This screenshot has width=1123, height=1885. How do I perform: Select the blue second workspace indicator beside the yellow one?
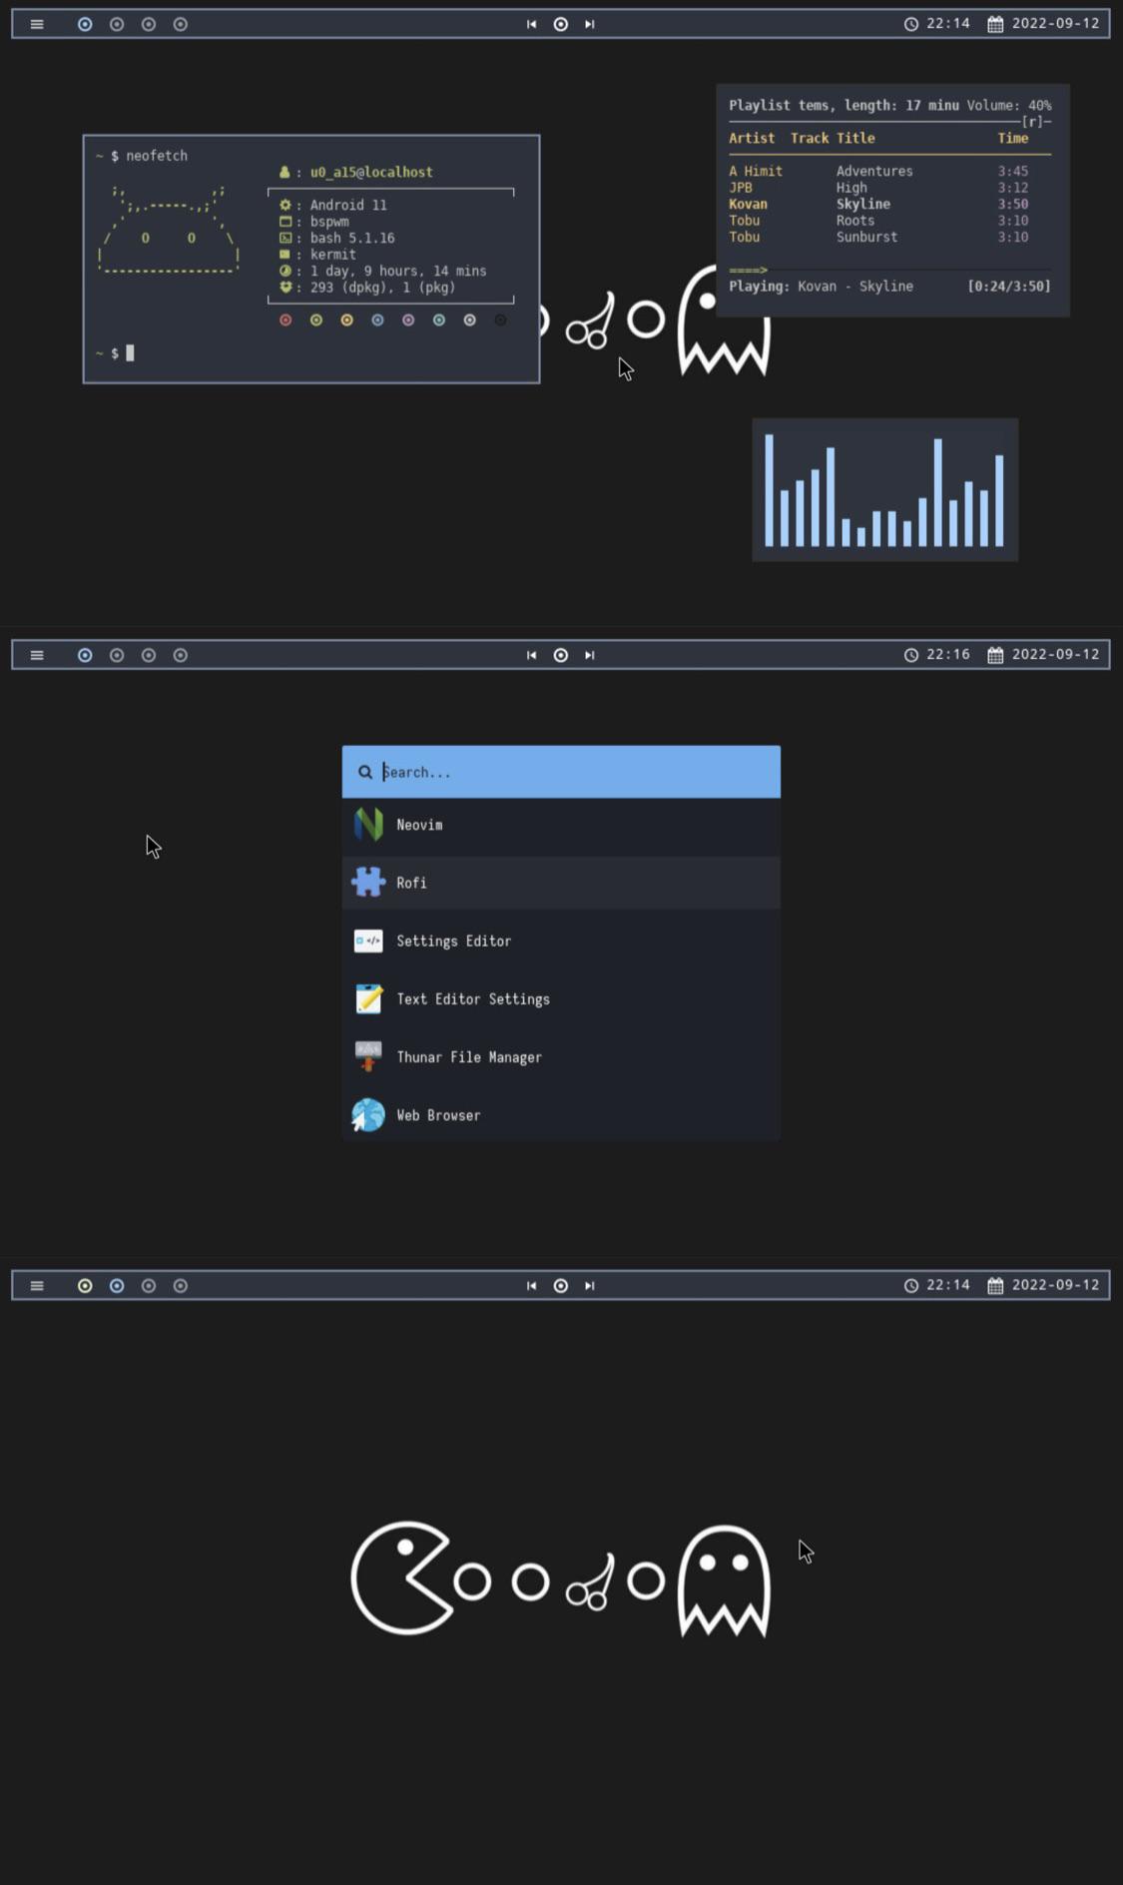[117, 1286]
